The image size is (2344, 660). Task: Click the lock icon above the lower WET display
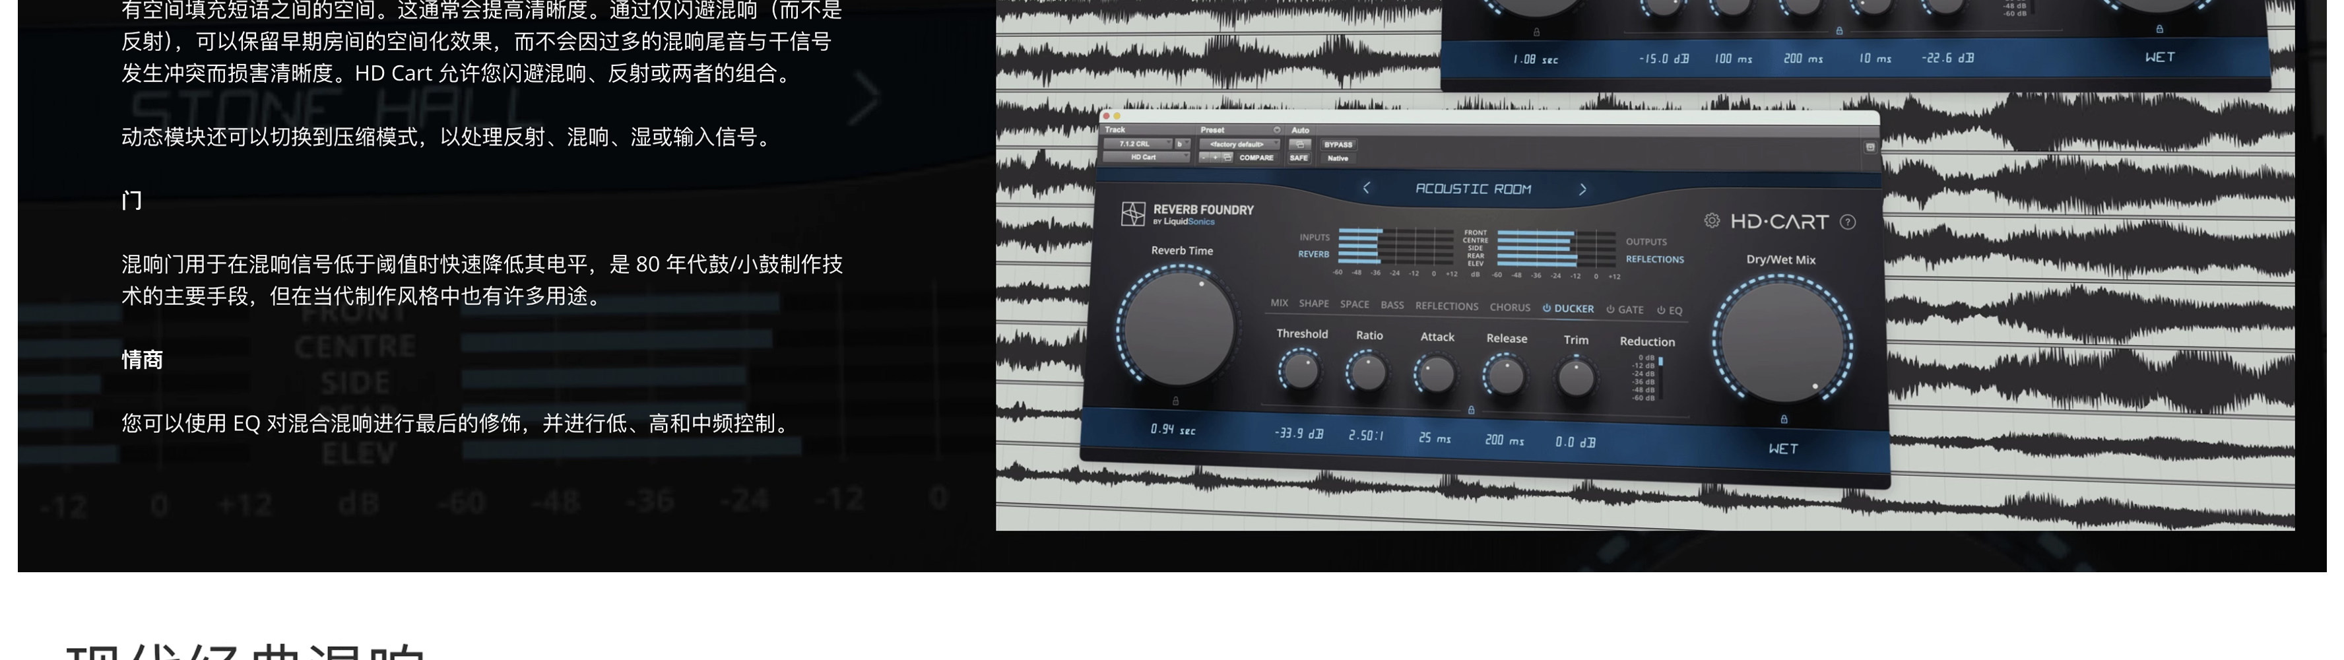click(x=1784, y=420)
